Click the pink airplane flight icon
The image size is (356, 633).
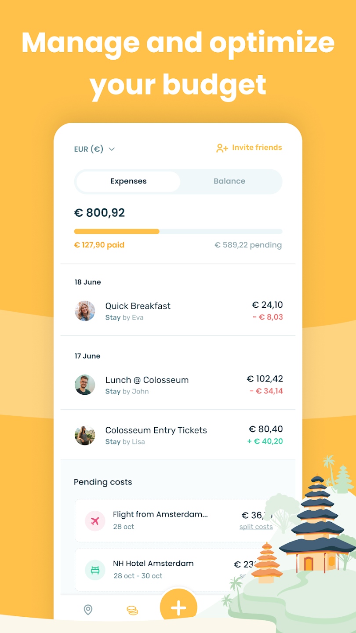[95, 521]
